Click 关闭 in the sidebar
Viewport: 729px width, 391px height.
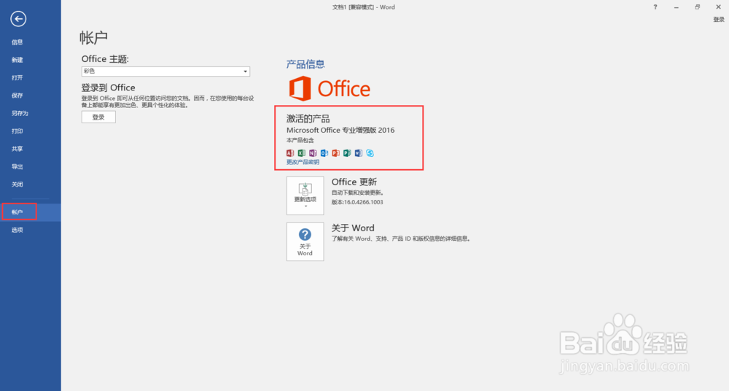[17, 185]
